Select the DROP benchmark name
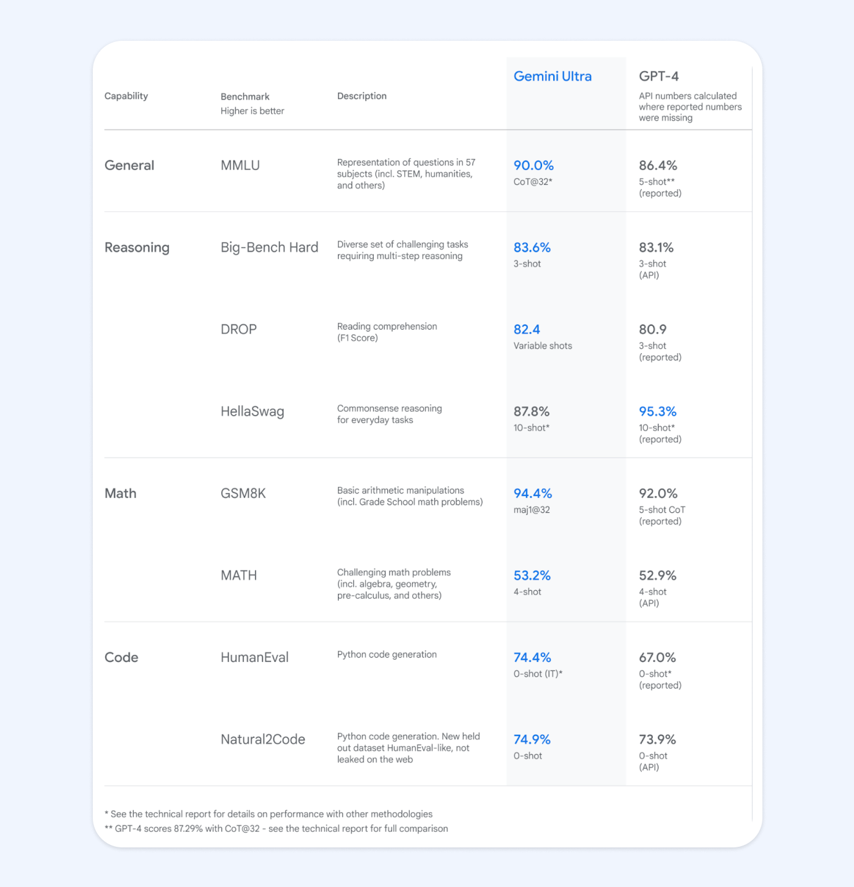 coord(238,329)
